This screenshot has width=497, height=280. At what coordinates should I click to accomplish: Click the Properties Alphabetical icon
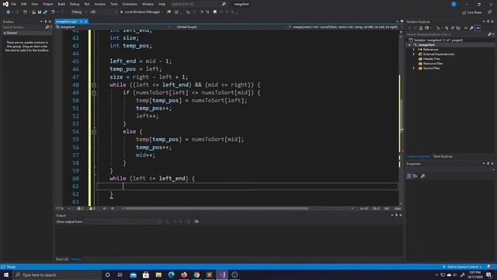click(x=415, y=177)
